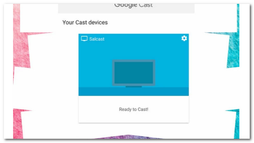Image resolution: width=254 pixels, height=143 pixels.
Task: Click the Ready to Cast! status text
Action: point(134,109)
